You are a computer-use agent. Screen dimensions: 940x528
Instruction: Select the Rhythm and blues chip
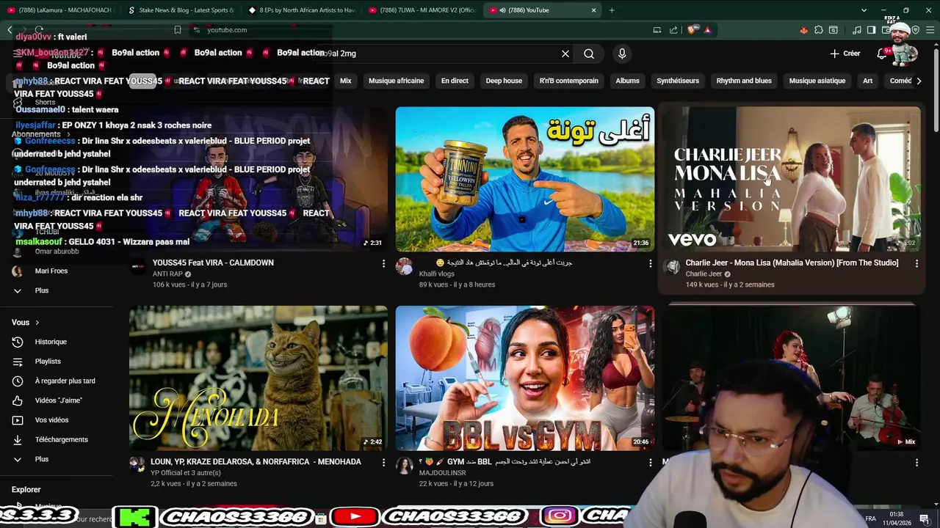(x=744, y=81)
